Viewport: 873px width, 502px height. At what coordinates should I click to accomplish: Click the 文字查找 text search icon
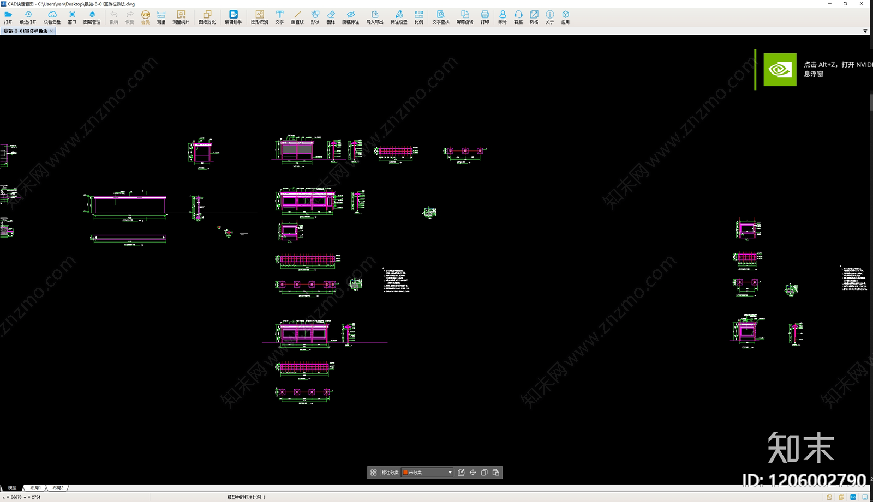440,17
